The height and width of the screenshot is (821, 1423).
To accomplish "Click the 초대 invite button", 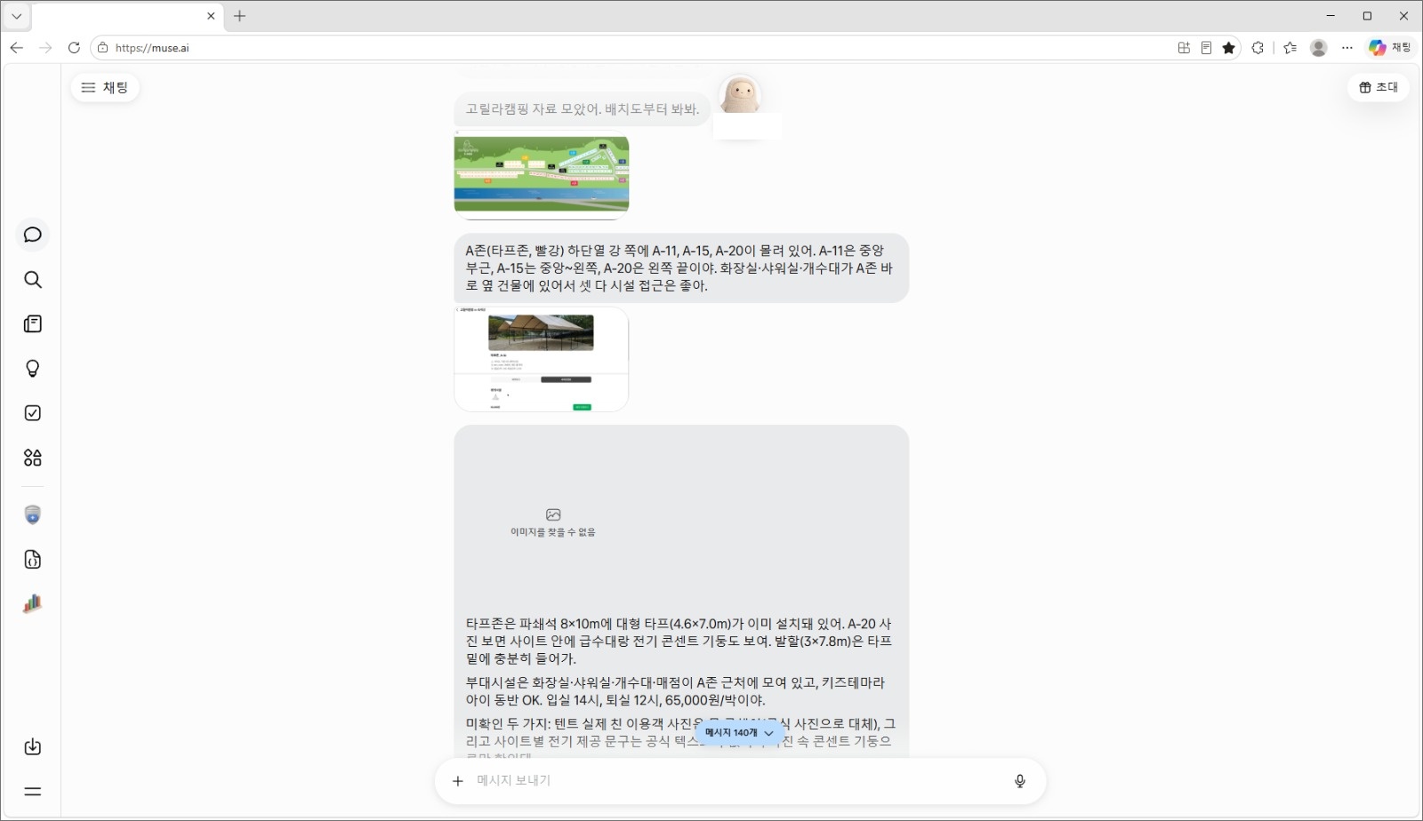I will click(x=1379, y=87).
